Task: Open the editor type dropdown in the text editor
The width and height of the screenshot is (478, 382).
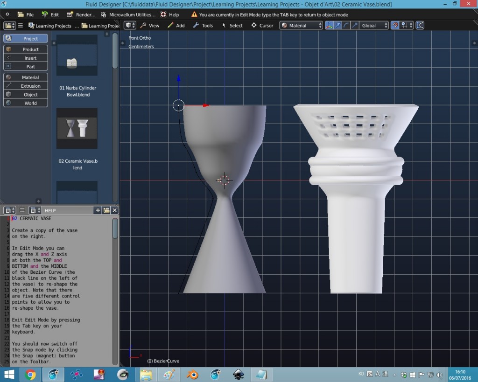Action: pos(8,210)
